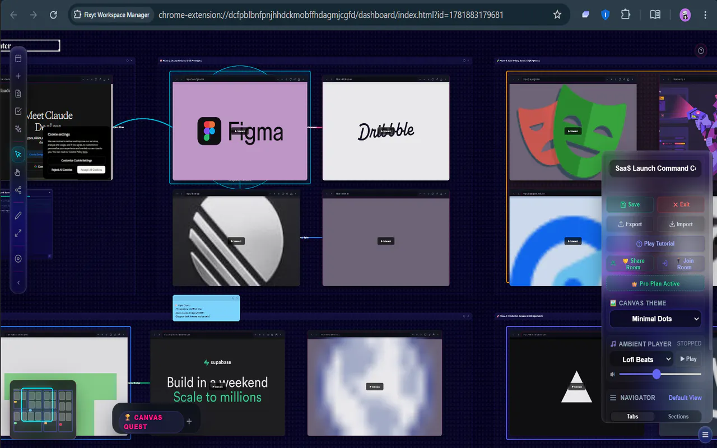This screenshot has height=448, width=717.
Task: Click the target circle icon in toolbar
Action: (x=18, y=259)
